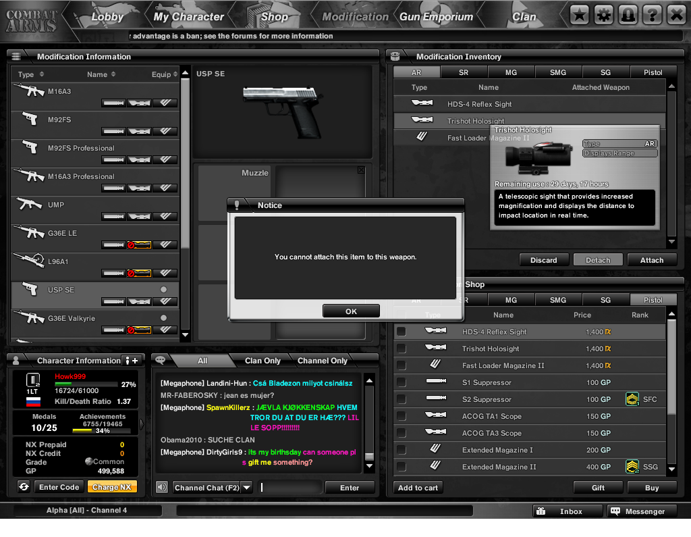Click the M92FS pistol icon
Image resolution: width=691 pixels, height=537 pixels.
tap(30, 119)
